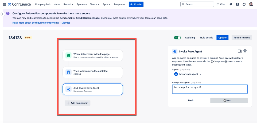The image size is (257, 123).
Task: Open the Teams dropdown menu
Action: [95, 4]
